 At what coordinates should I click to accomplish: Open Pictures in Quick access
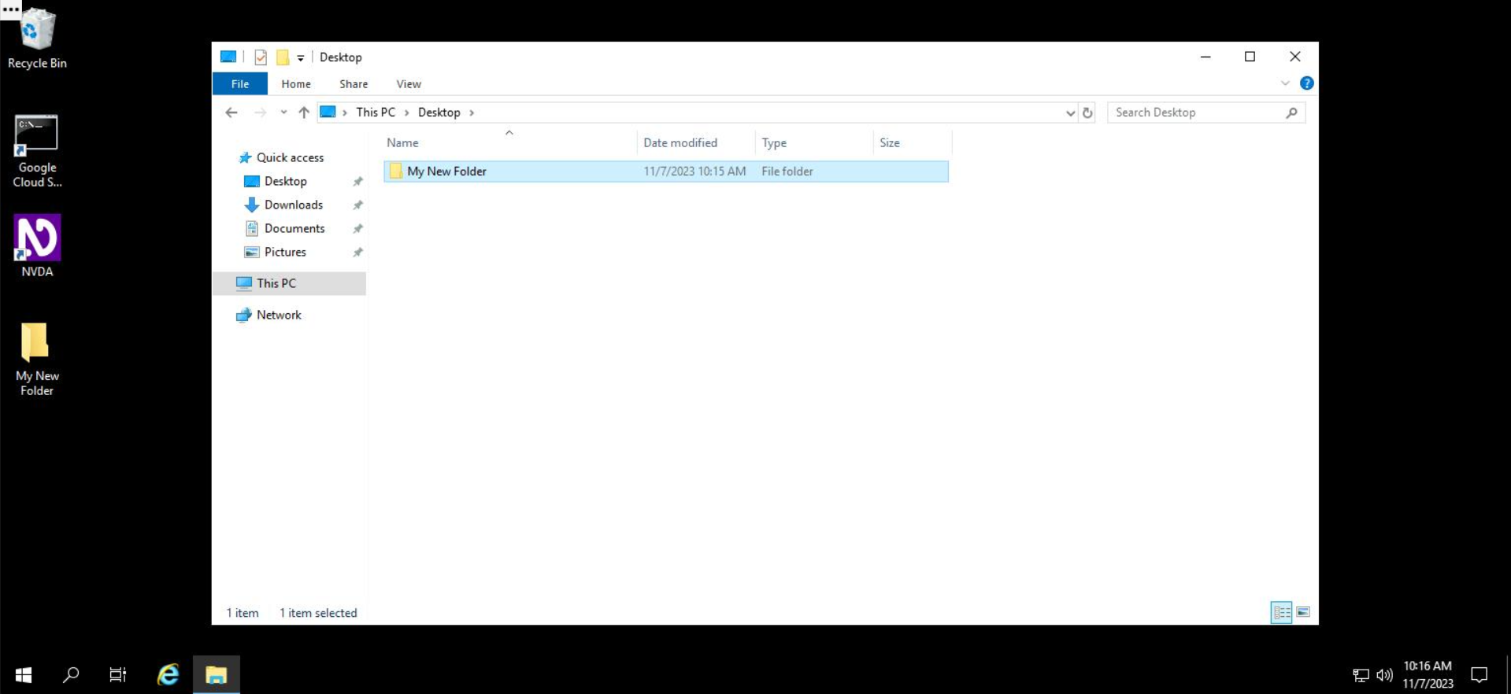pyautogui.click(x=285, y=252)
